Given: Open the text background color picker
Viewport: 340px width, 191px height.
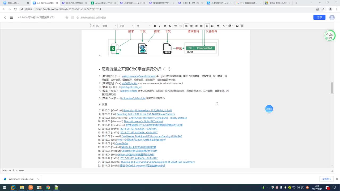Looking at the screenshot, I should coord(231,26).
